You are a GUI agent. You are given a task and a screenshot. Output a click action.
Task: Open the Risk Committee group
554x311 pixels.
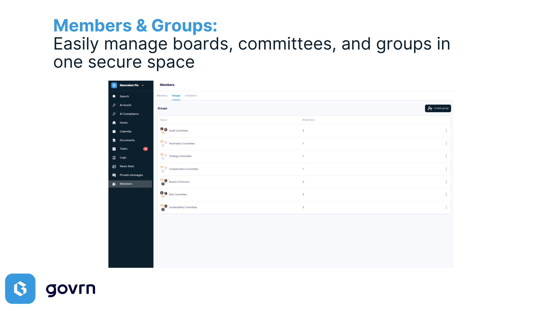(178, 195)
